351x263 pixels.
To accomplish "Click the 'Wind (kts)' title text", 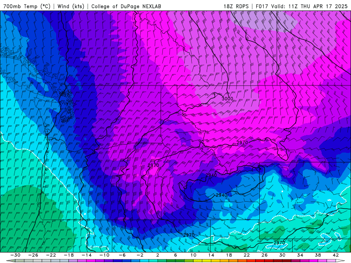I will click(71, 6).
